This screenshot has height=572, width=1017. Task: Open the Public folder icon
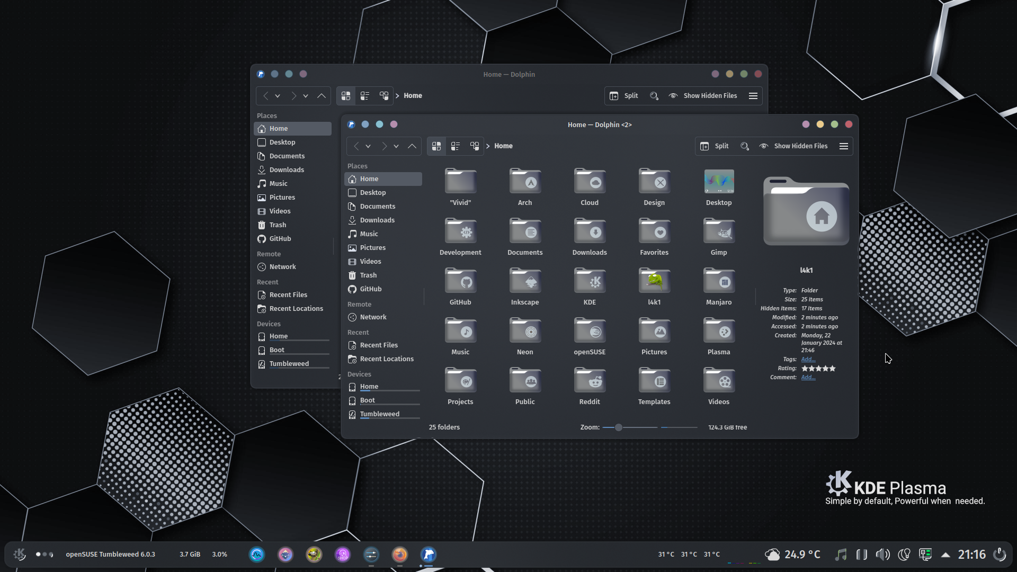(525, 381)
